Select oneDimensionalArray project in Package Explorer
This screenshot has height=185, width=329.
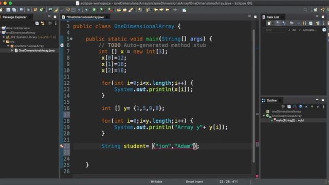(x=21, y=32)
